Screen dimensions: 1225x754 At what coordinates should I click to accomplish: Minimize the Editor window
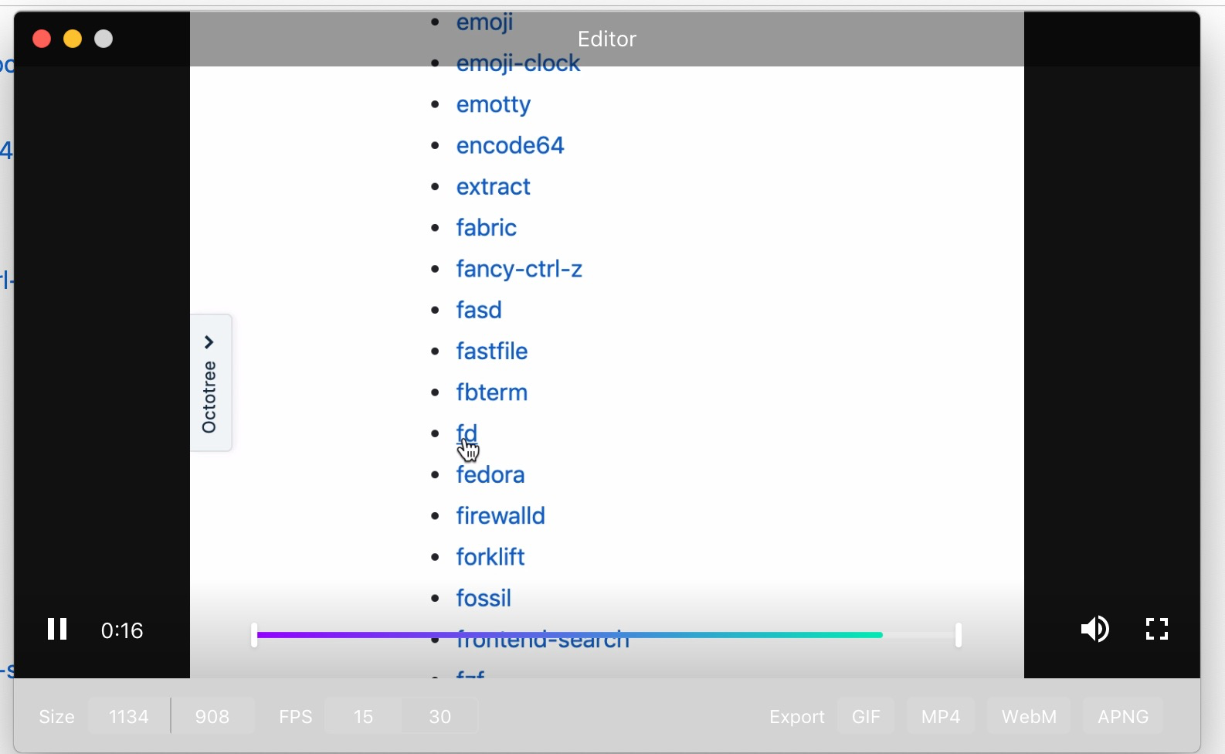click(73, 39)
